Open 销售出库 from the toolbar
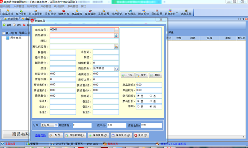This screenshot has width=248, height=148. click(63, 12)
